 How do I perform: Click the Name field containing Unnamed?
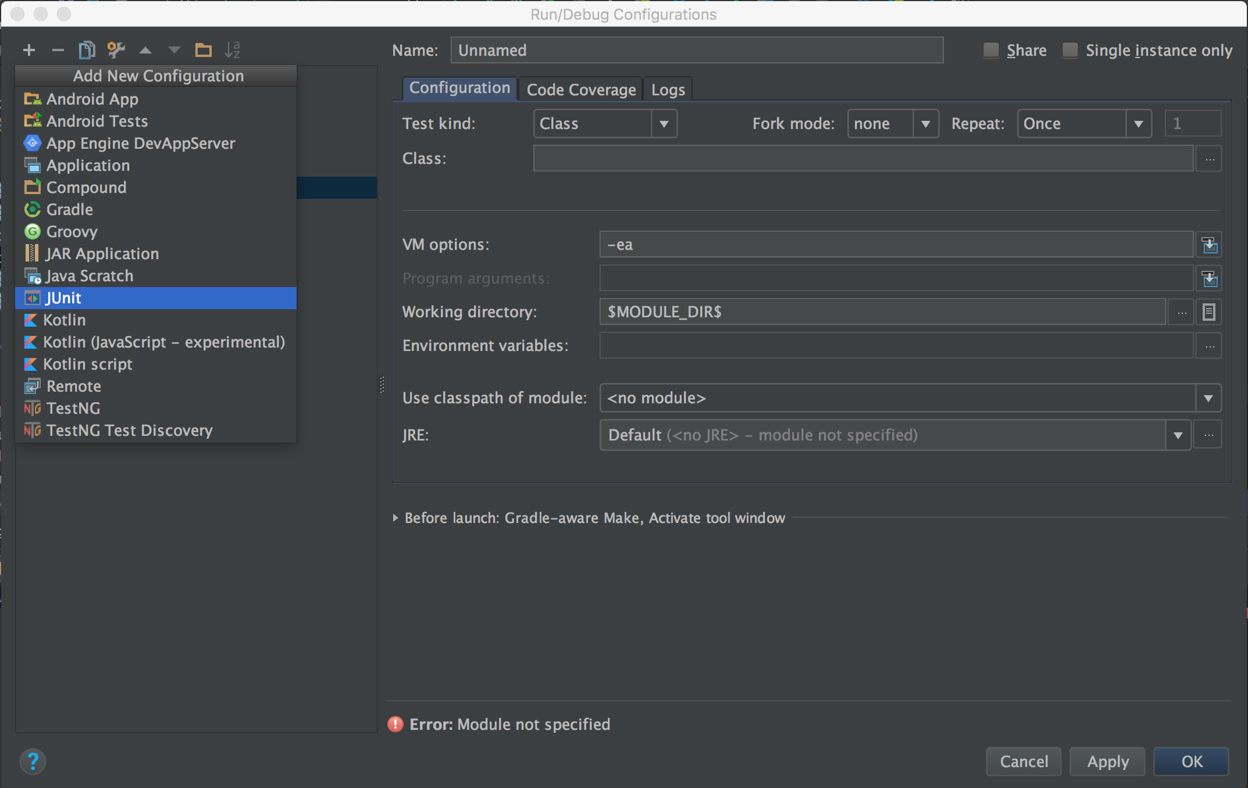[697, 51]
